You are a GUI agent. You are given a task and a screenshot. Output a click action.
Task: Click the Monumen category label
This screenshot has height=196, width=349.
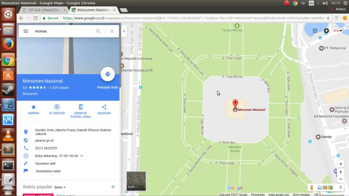tap(30, 94)
